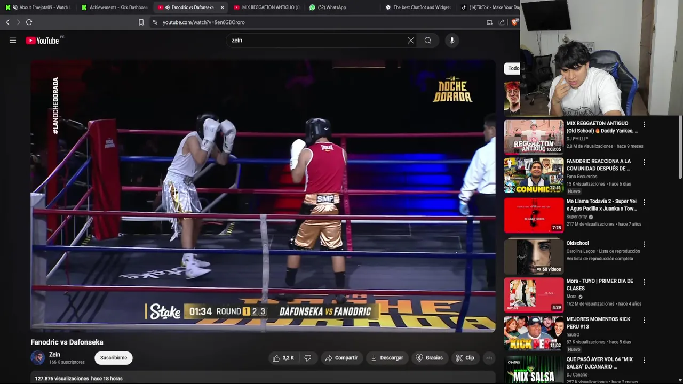This screenshot has height=384, width=683.
Task: Click the cast/picture-in-picture icon in address bar
Action: point(489,22)
